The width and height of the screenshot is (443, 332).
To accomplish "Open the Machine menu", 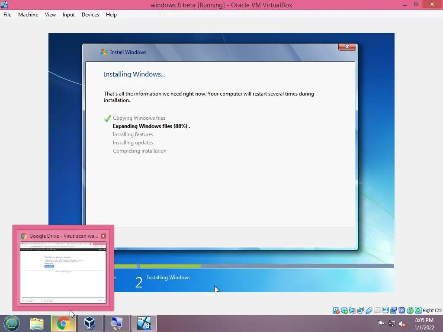I will tap(28, 15).
